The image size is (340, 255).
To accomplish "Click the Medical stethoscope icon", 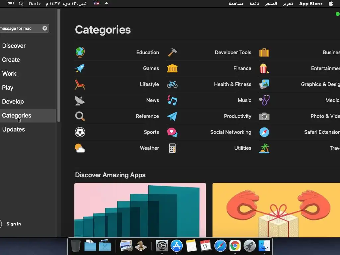I will 264,100.
